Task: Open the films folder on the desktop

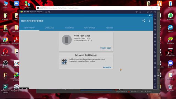Action: coord(5,76)
